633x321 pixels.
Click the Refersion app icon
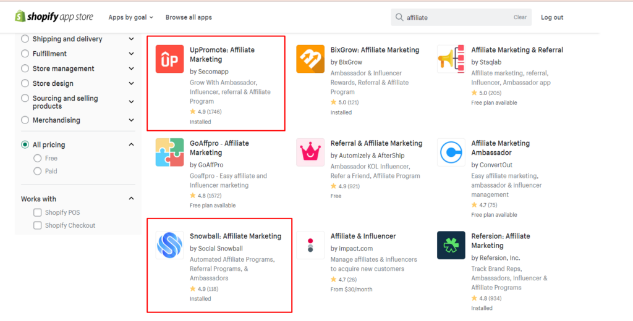451,245
